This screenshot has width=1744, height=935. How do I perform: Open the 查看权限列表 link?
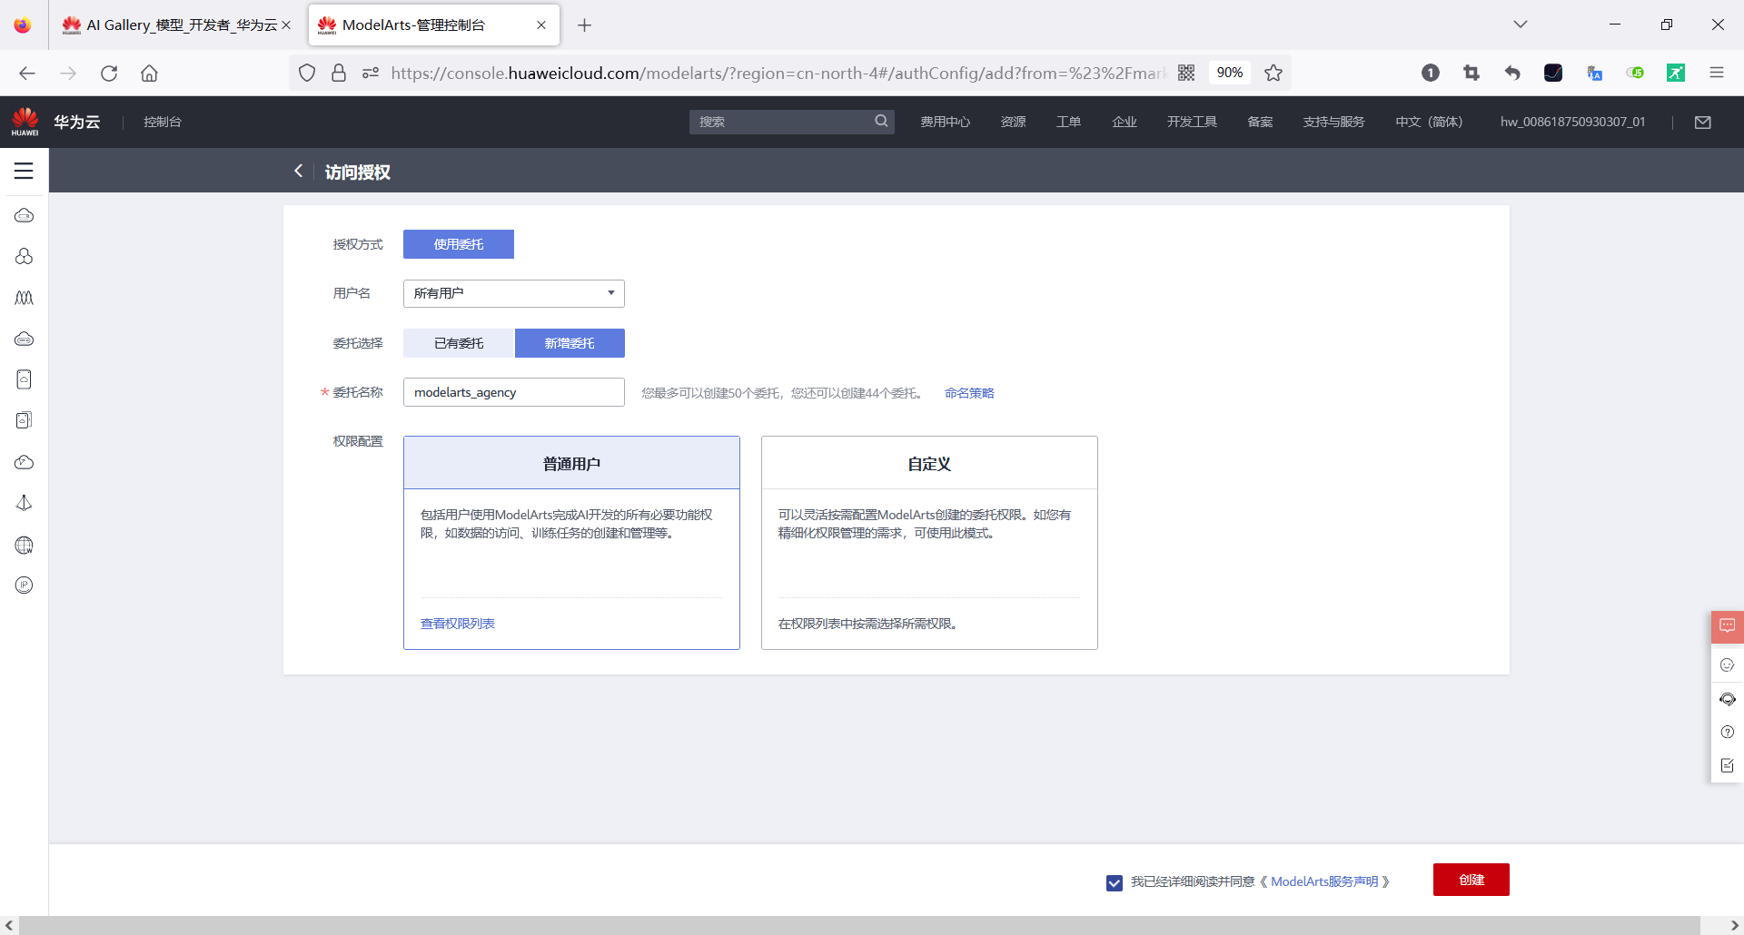click(x=458, y=624)
